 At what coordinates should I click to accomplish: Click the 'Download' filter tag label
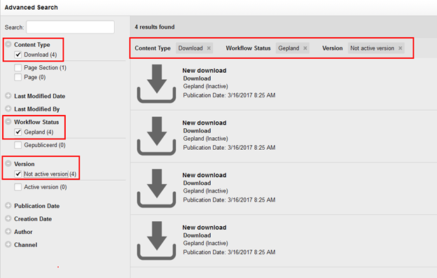pos(190,48)
